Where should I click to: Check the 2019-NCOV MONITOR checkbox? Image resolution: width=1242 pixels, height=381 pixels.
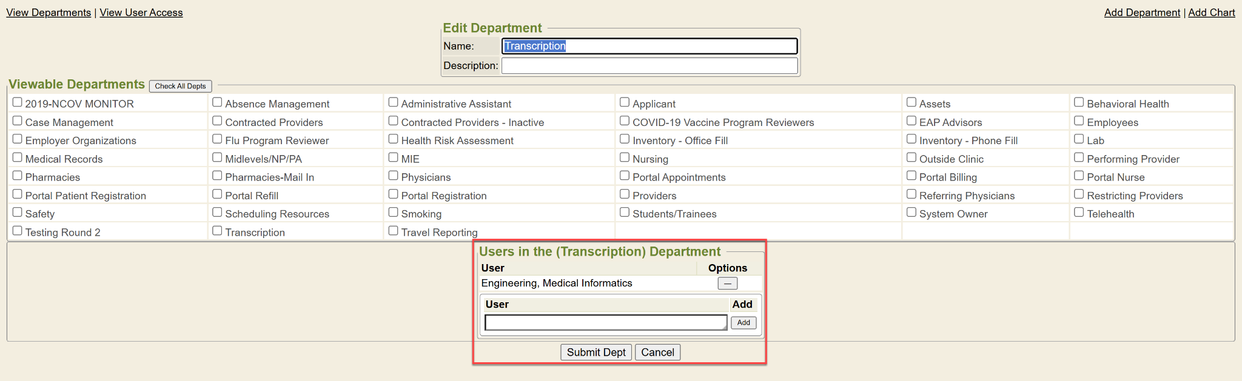point(18,102)
